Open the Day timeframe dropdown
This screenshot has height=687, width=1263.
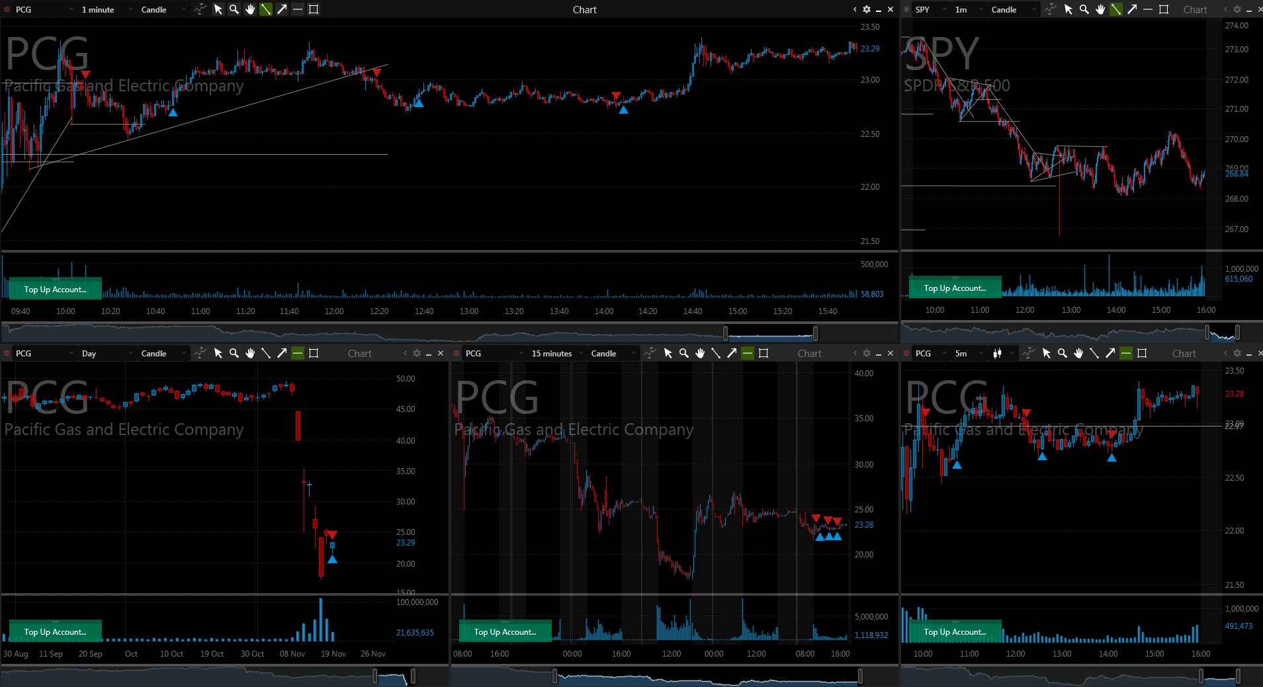coord(106,353)
